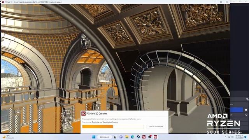The height and width of the screenshot is (140, 249).
Task: Click the PCMark 10 logo in the Custom dialog
Action: (84, 114)
